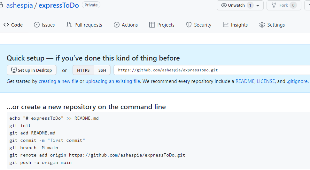
Task: Open the LICENSE recommendation link
Action: 266,81
